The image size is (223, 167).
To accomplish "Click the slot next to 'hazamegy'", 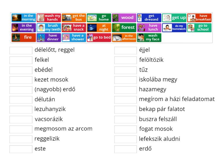I will pyautogui.click(x=125, y=90).
